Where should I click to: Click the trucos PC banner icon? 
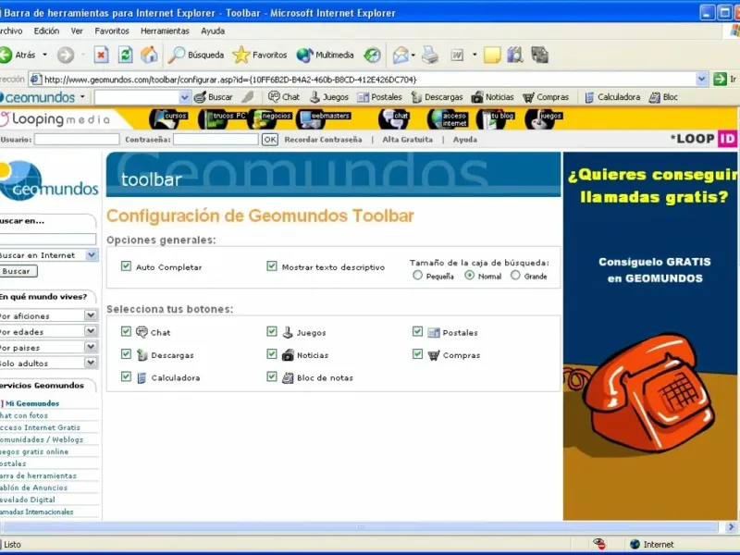click(222, 119)
